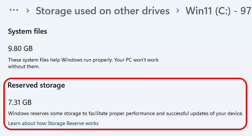Click the Windows reserves some storage description
The width and height of the screenshot is (252, 136).
[x=126, y=114]
